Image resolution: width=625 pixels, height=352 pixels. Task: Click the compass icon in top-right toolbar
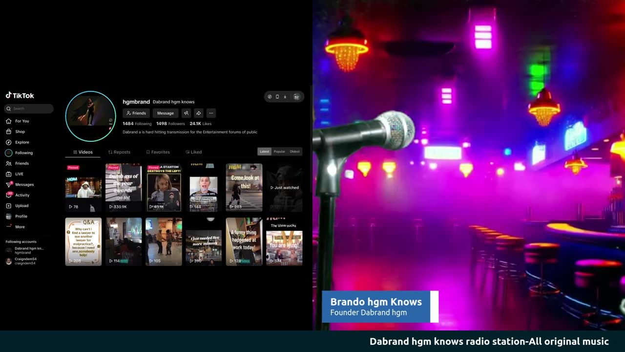pos(270,97)
